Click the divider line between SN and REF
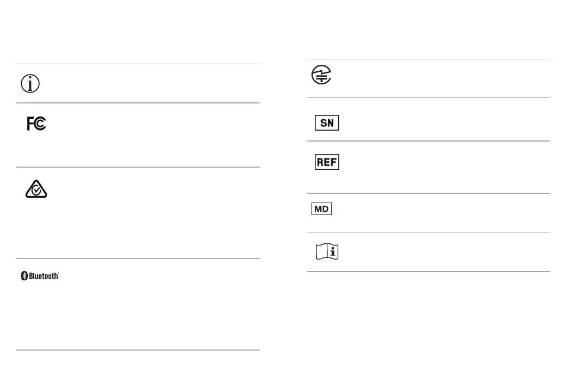568x386 pixels. click(x=429, y=141)
